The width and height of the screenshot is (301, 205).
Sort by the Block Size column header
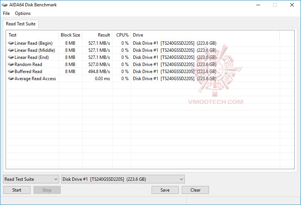pyautogui.click(x=70, y=35)
